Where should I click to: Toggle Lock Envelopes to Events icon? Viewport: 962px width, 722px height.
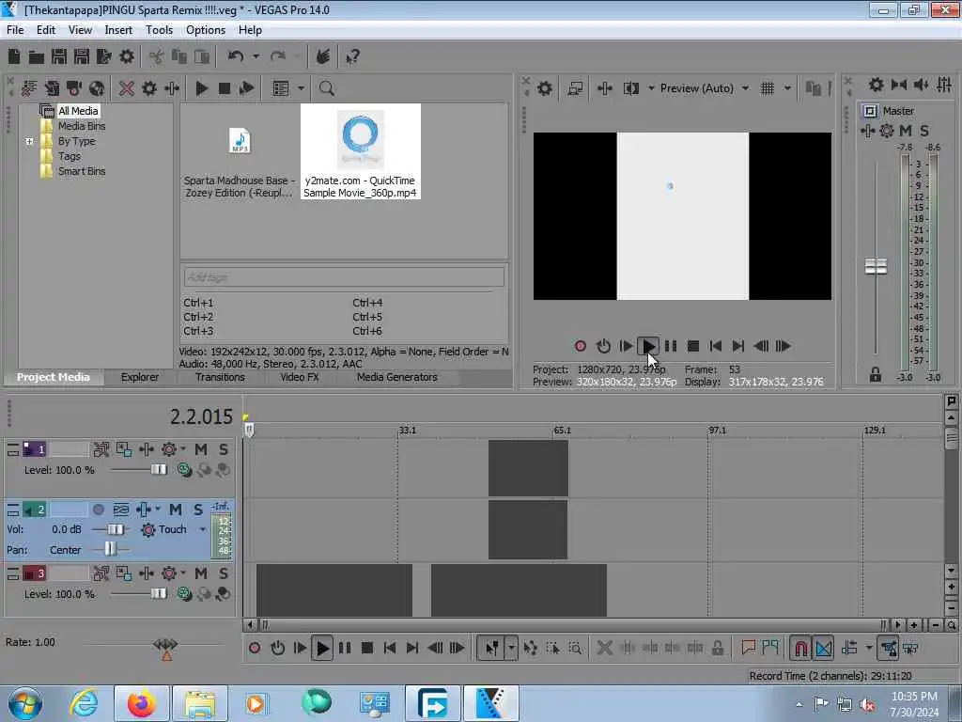(889, 648)
